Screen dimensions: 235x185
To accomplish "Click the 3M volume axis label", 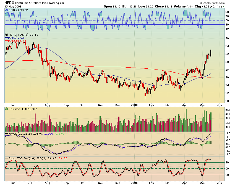I will pyautogui.click(x=228, y=118).
